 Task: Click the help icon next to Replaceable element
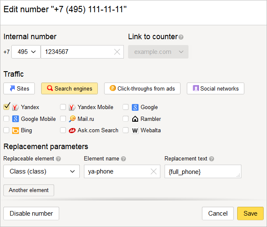point(58,159)
